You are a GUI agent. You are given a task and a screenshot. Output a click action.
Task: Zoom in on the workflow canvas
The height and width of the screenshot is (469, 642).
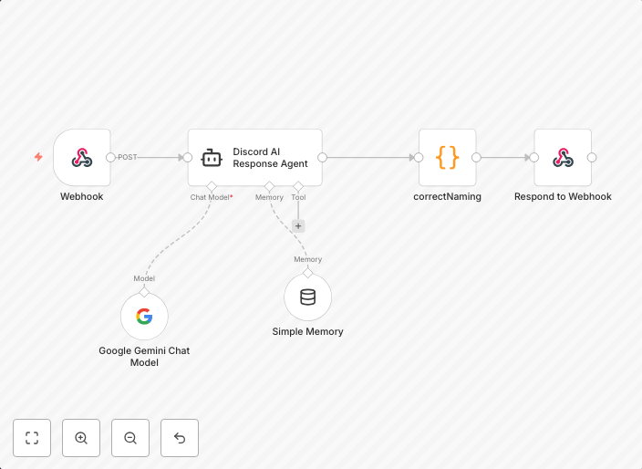point(81,438)
